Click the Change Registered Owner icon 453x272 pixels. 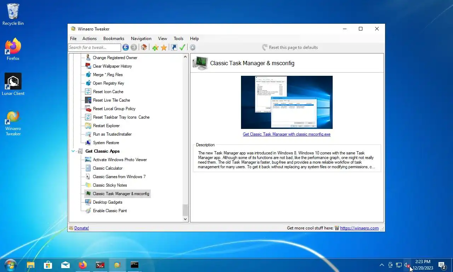[x=88, y=57]
